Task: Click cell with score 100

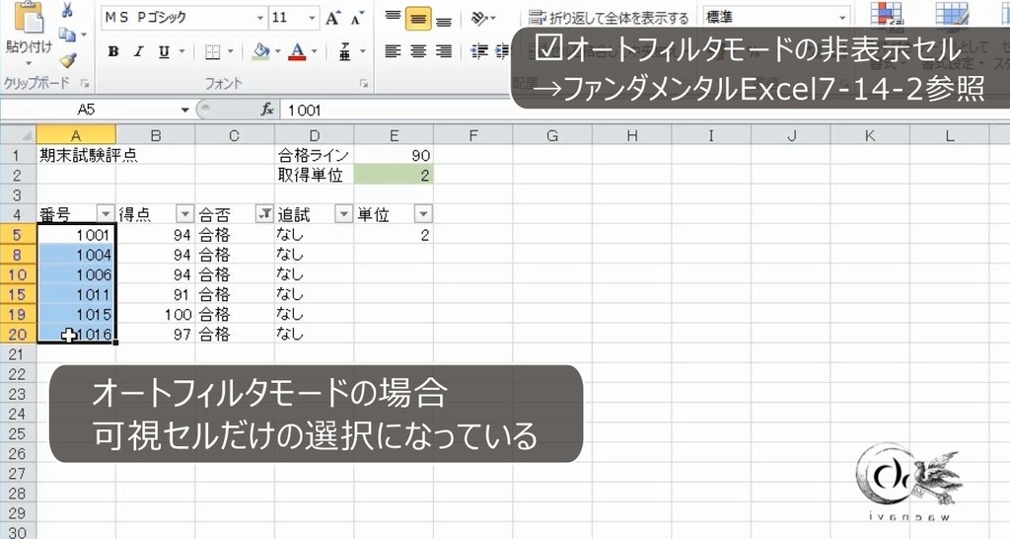Action: pos(155,314)
